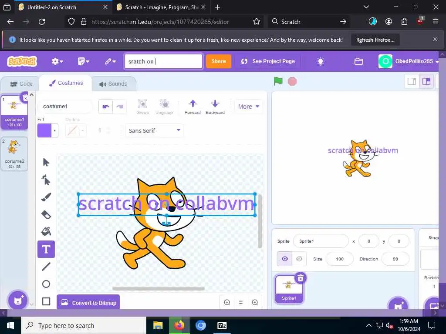The height and width of the screenshot is (334, 446).
Task: Select the Reshape tool
Action: point(46,180)
